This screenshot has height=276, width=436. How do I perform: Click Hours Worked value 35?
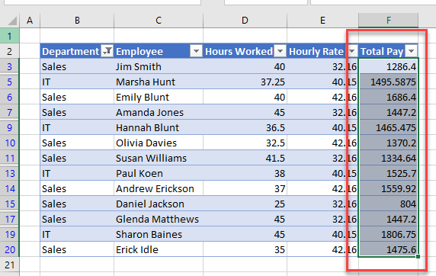pos(245,249)
